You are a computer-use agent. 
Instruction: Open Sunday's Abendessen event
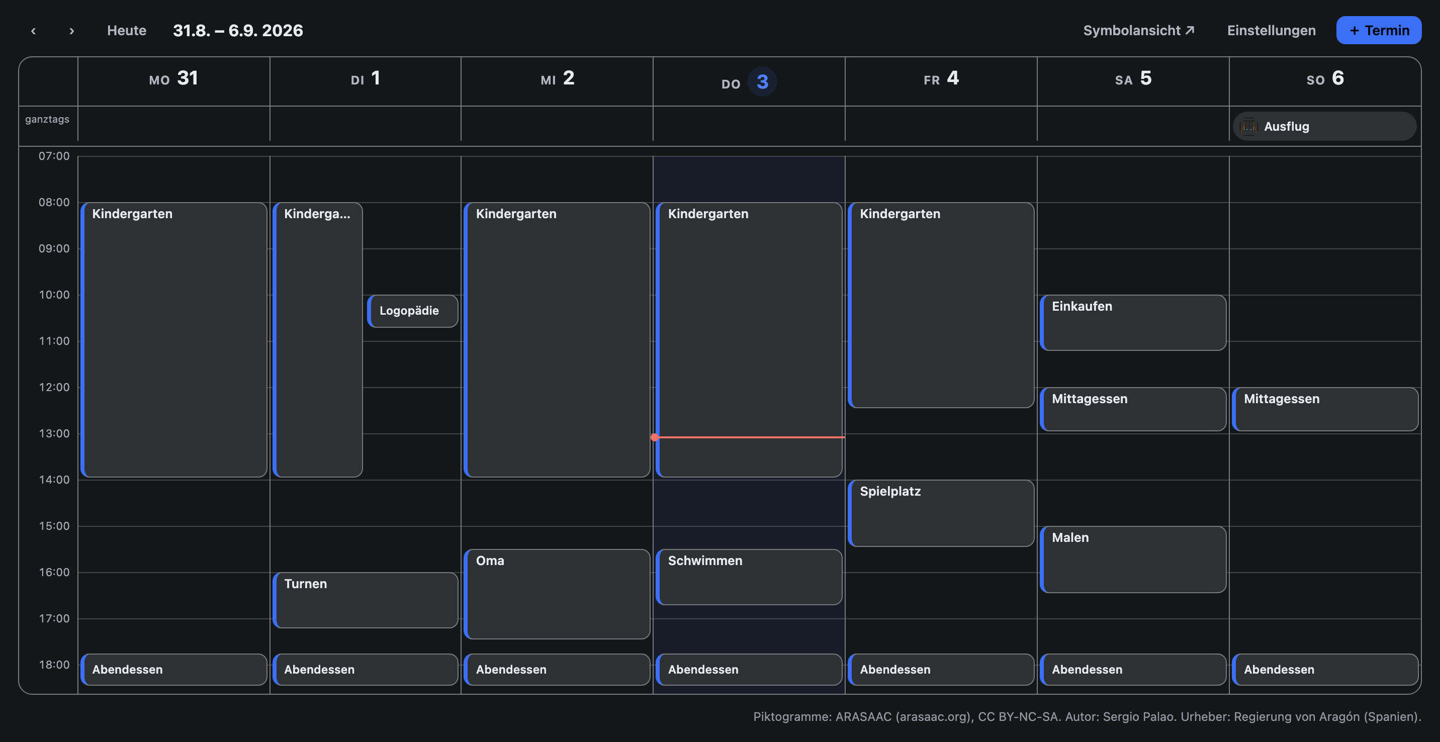[1325, 670]
